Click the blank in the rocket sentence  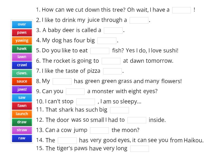click(x=111, y=61)
